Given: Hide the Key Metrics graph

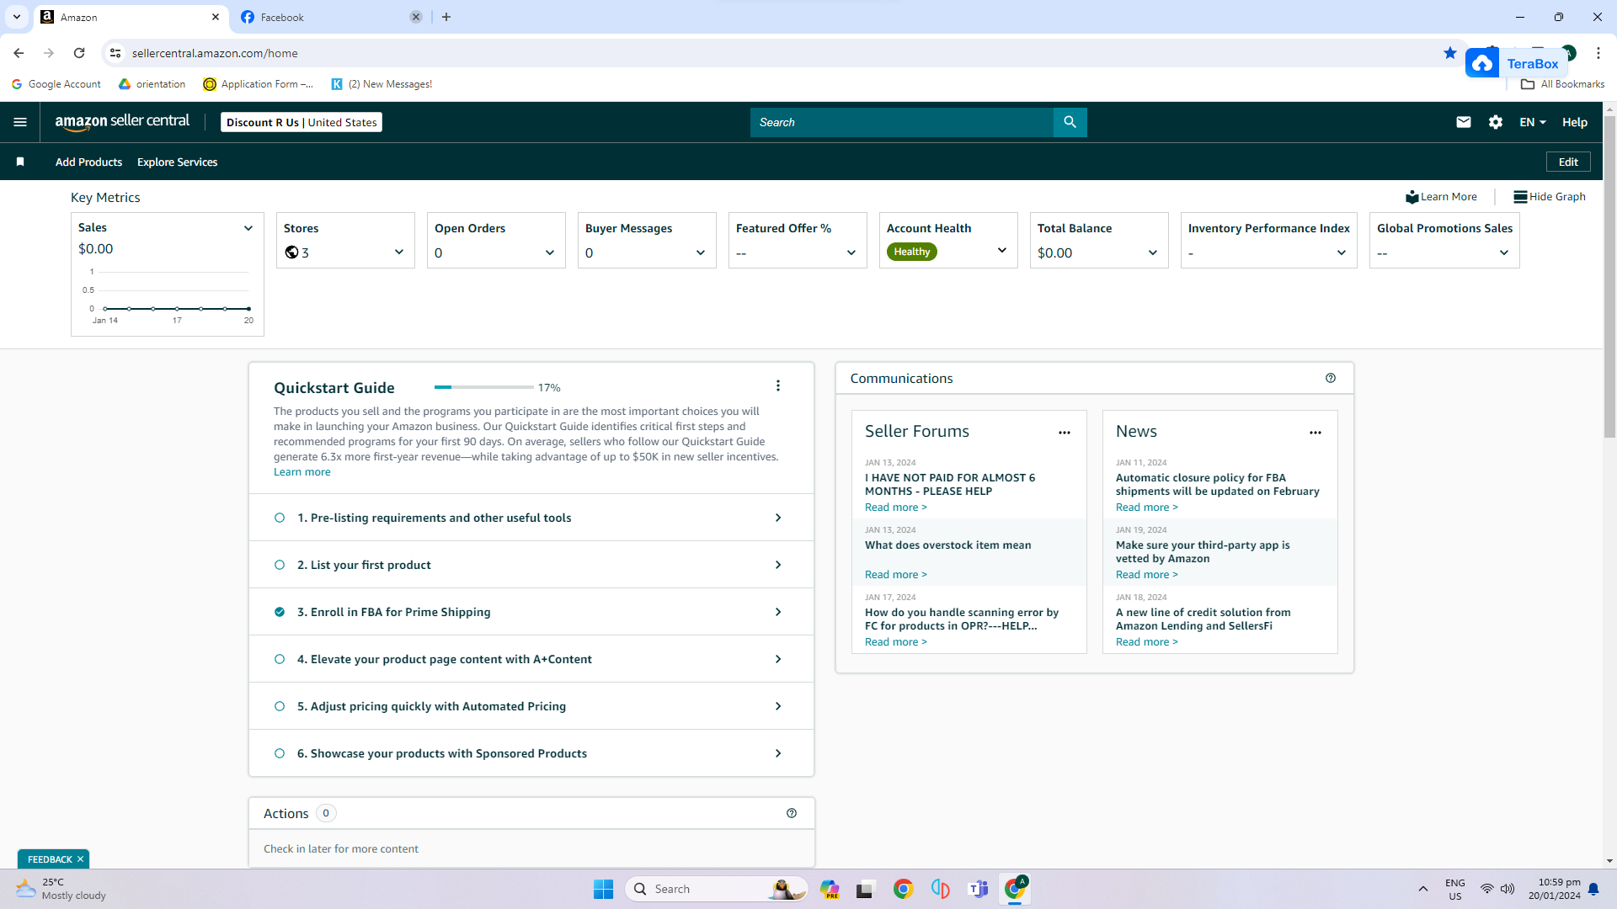Looking at the screenshot, I should click(1550, 197).
